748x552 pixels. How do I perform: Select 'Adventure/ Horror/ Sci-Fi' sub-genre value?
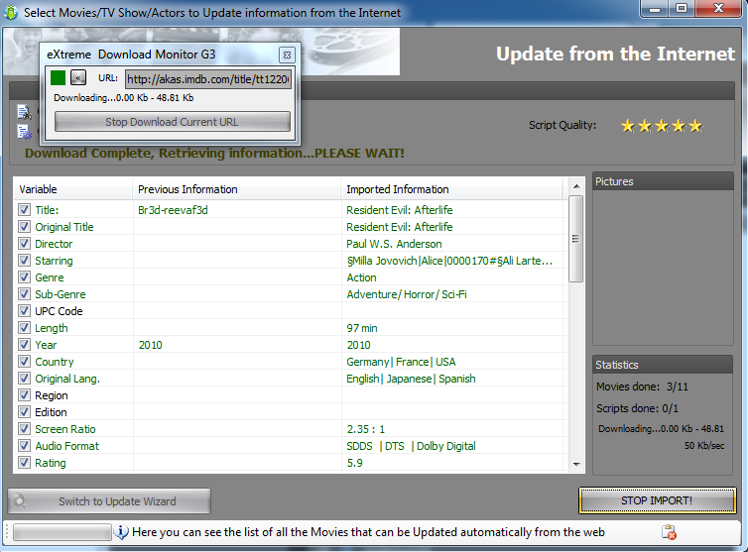[x=407, y=294]
